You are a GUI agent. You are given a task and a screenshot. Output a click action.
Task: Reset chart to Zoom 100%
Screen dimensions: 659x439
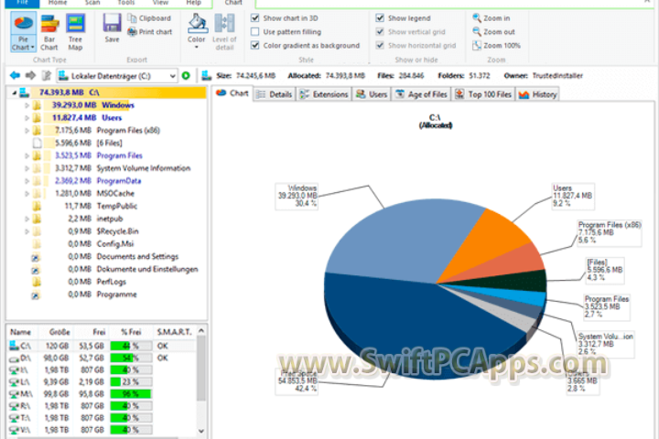496,46
